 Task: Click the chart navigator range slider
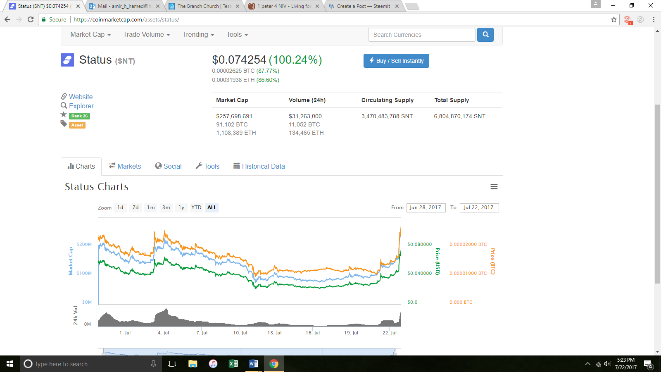tap(249, 352)
